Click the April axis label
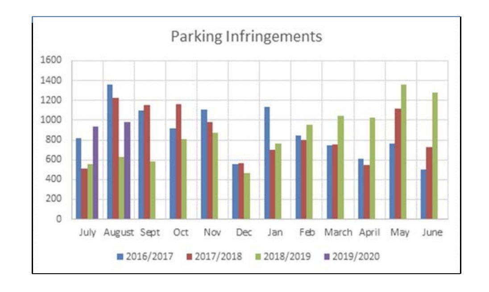Screen dimensions: 489x292 tap(369, 233)
